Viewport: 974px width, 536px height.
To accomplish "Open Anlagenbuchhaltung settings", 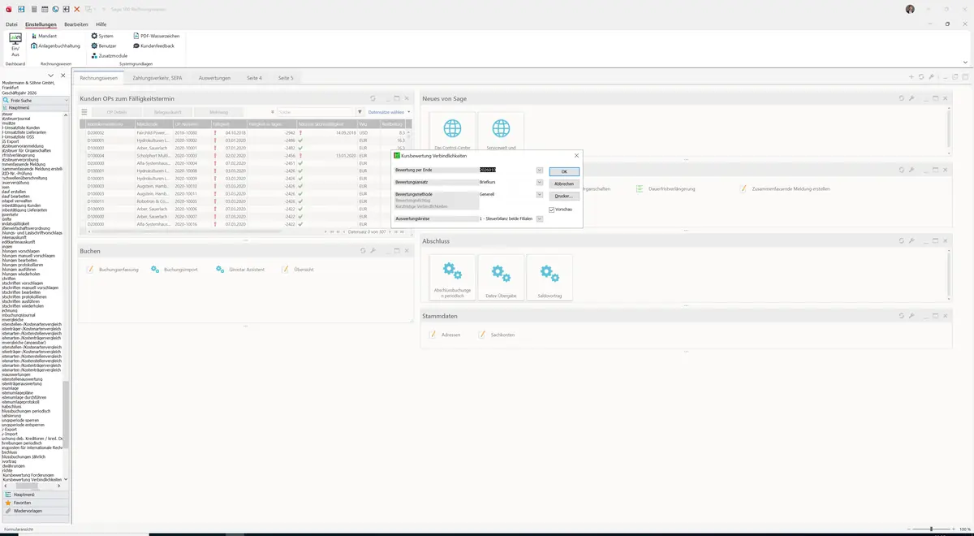I will 56,45.
